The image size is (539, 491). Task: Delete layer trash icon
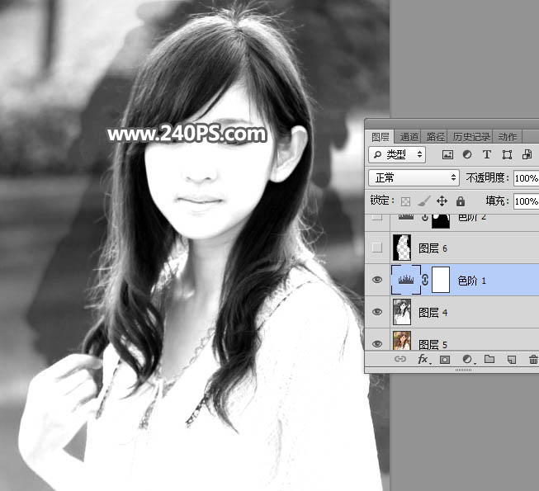coord(533,360)
